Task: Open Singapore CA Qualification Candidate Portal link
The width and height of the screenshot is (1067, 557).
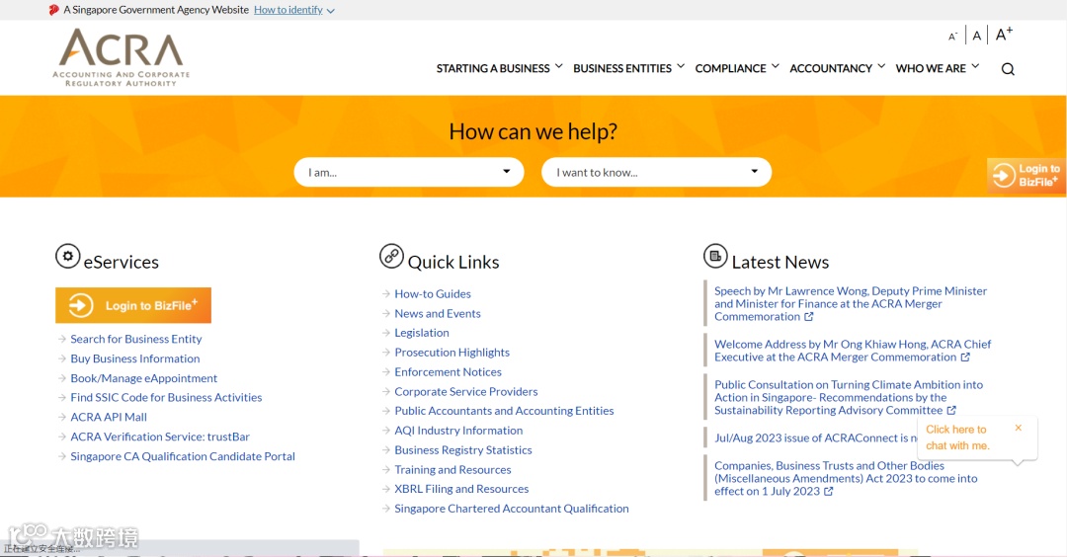Action: click(183, 456)
